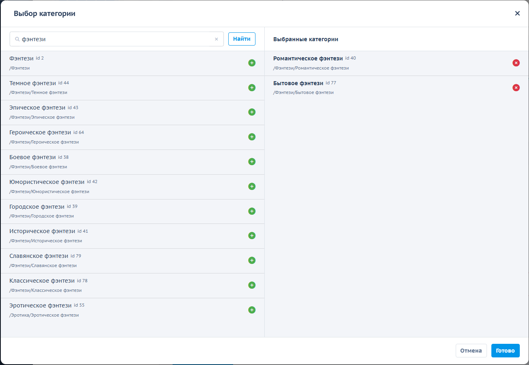
Task: Click Классическое фэнтези row title
Action: click(42, 281)
